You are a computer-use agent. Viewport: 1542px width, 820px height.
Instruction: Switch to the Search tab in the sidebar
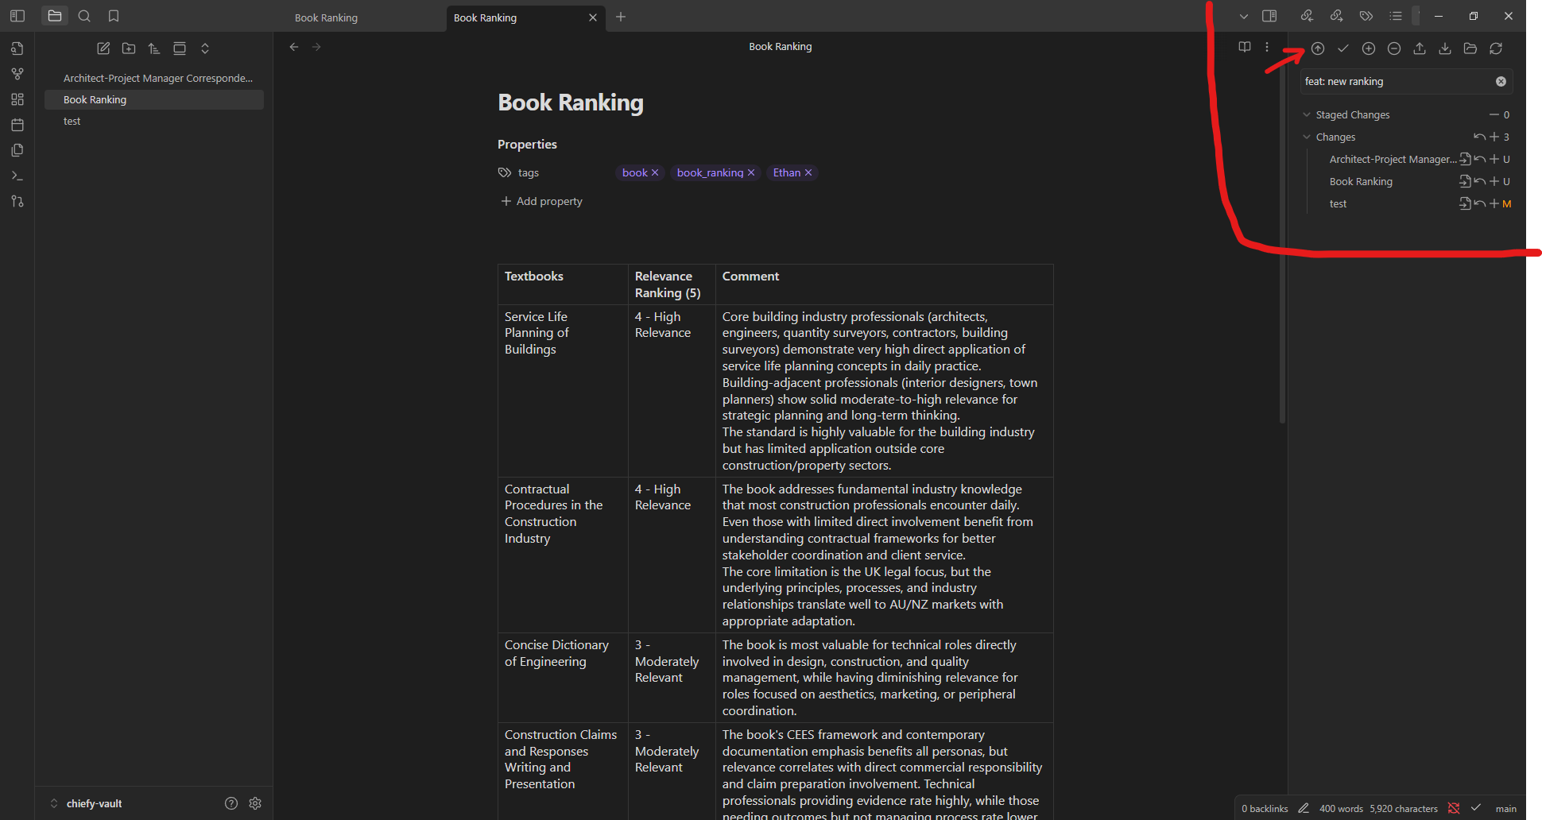[x=84, y=16]
